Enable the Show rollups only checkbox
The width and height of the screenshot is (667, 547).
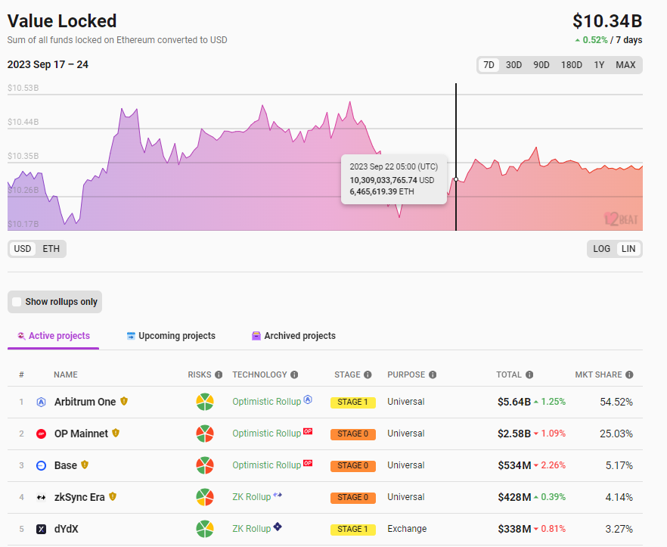tap(17, 302)
